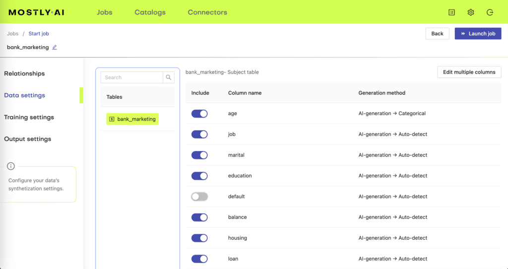
Task: Click the info icon in sidebar
Action: (x=11, y=166)
